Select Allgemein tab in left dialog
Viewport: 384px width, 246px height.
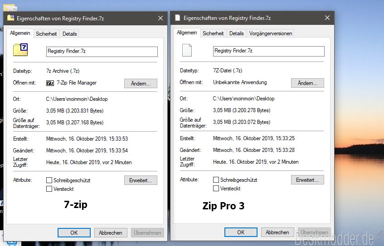click(x=20, y=33)
